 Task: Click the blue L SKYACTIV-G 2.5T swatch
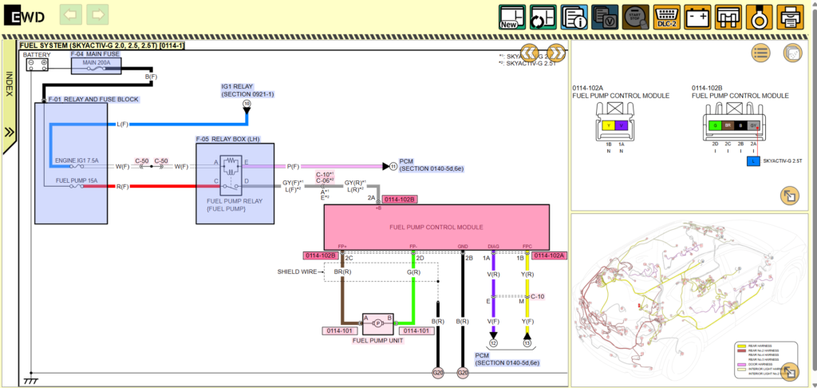[753, 161]
